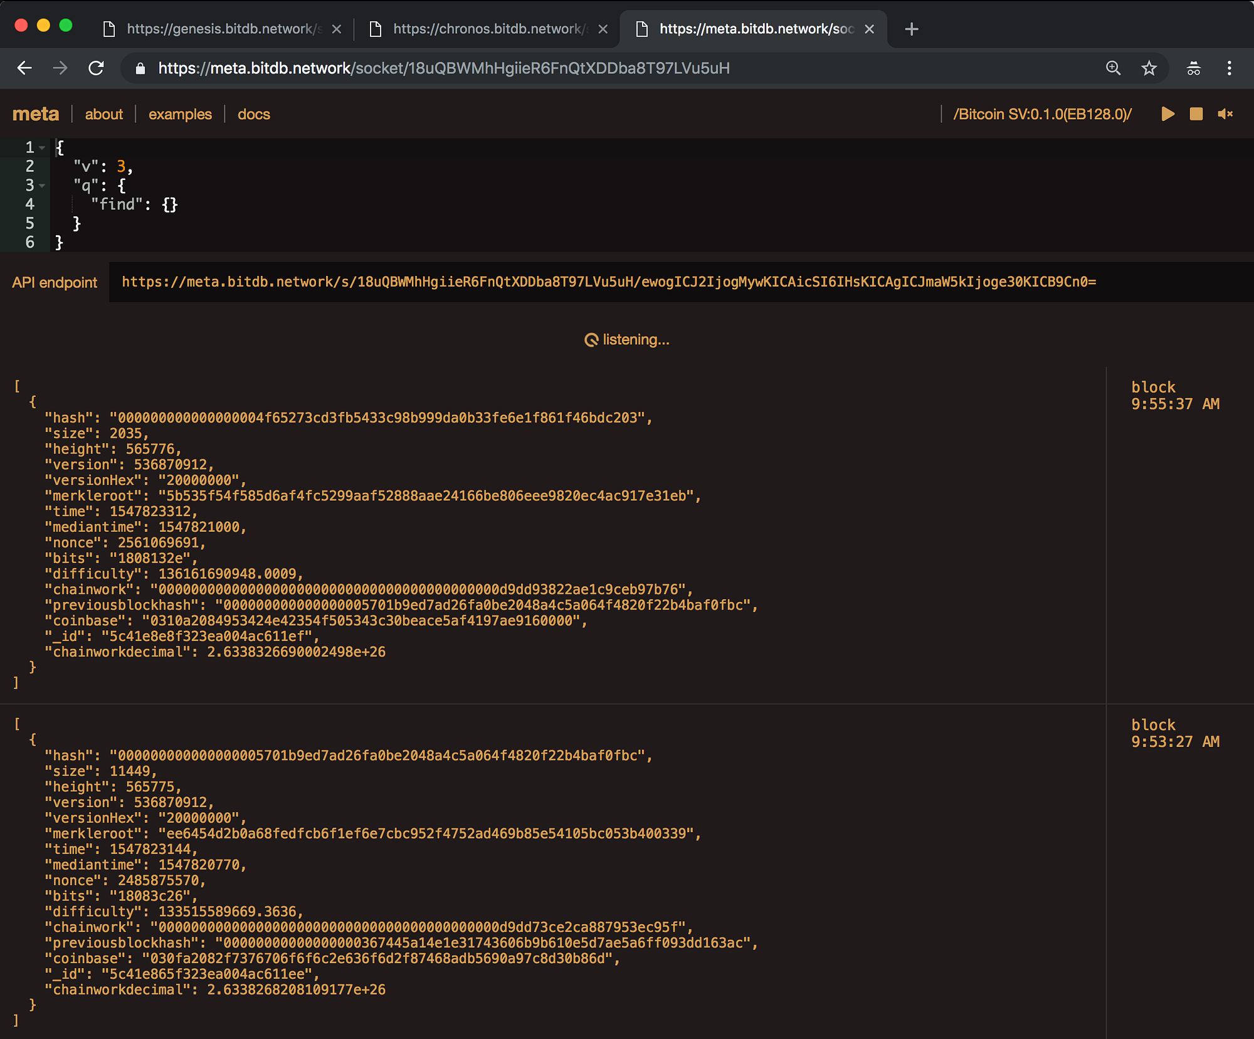
Task: Open the about link
Action: pos(103,114)
